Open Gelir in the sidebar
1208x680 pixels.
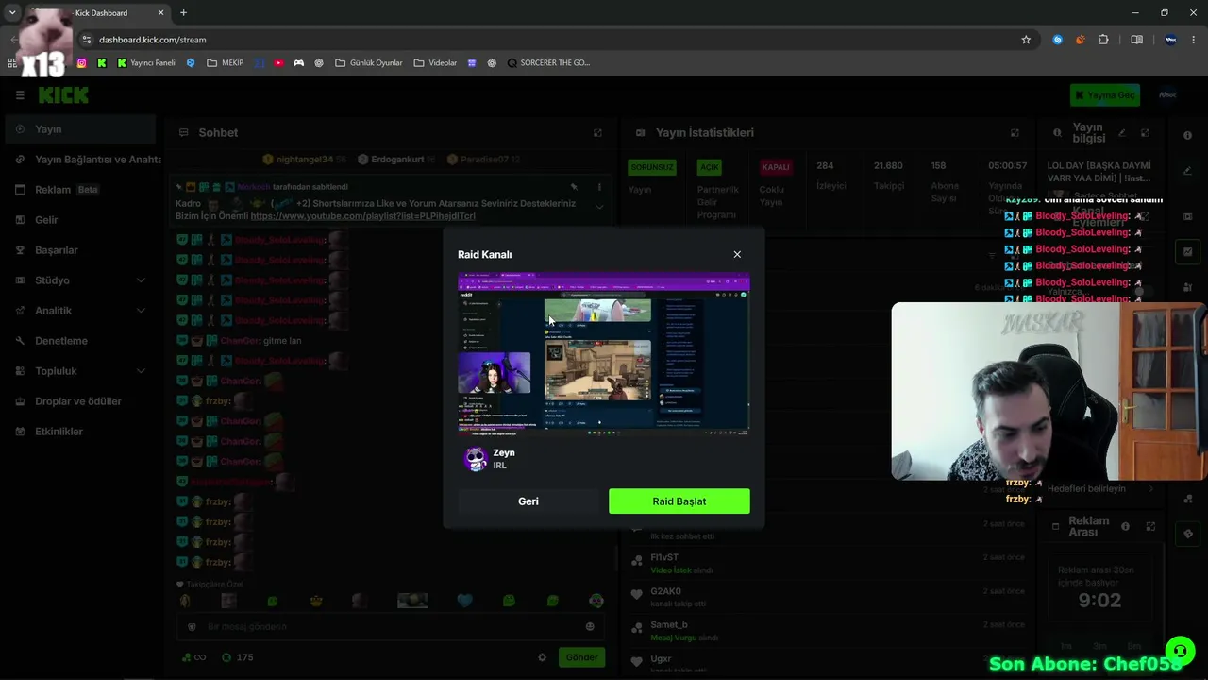[79, 220]
